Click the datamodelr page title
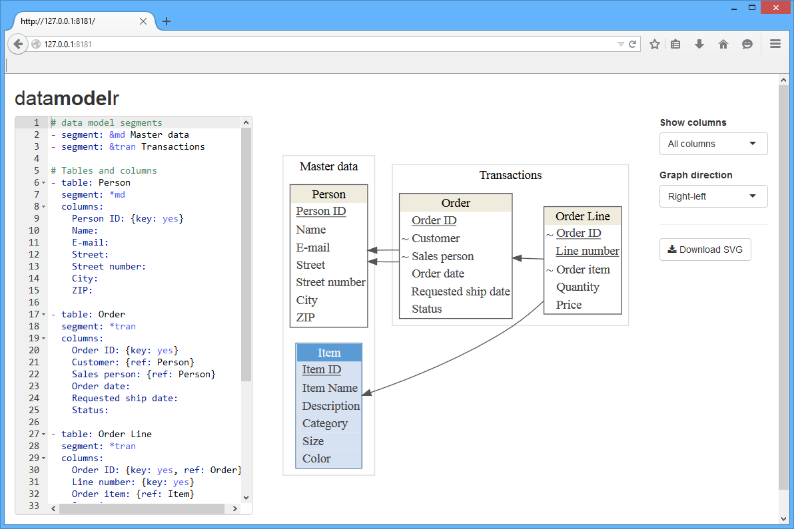 (67, 98)
